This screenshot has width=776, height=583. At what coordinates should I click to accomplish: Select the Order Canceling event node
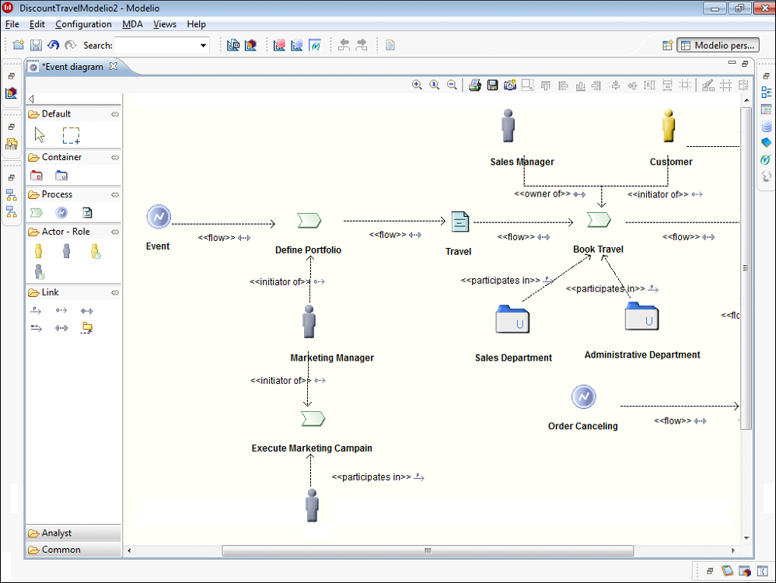coord(583,397)
